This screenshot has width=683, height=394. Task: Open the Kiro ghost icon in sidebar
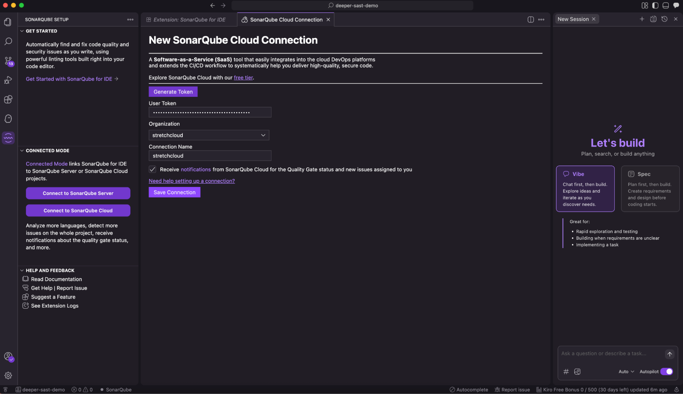point(8,119)
